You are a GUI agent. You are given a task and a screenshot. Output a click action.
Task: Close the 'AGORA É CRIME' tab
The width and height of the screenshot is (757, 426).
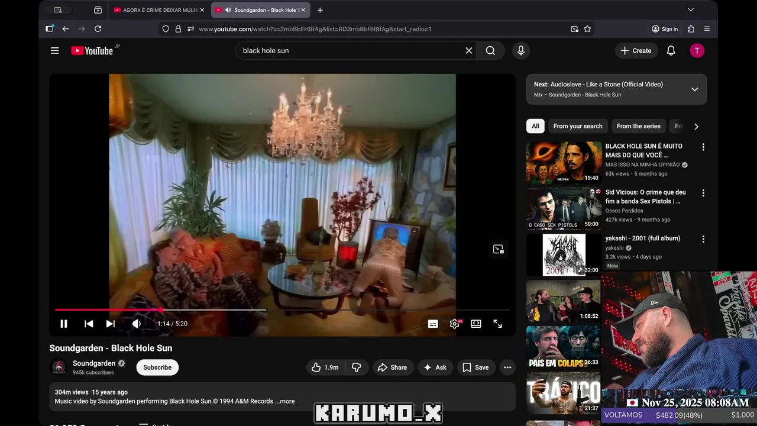tap(202, 10)
